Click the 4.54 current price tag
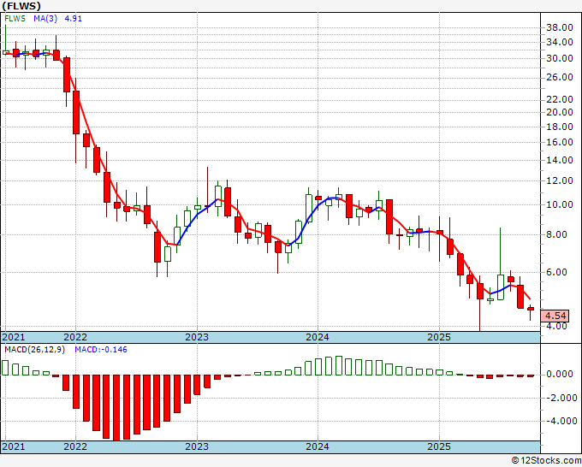Image resolution: width=582 pixels, height=467 pixels. tap(555, 316)
